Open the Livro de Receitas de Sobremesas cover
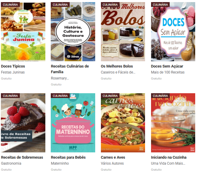Screen dimensions: 200x173 pos(23,123)
